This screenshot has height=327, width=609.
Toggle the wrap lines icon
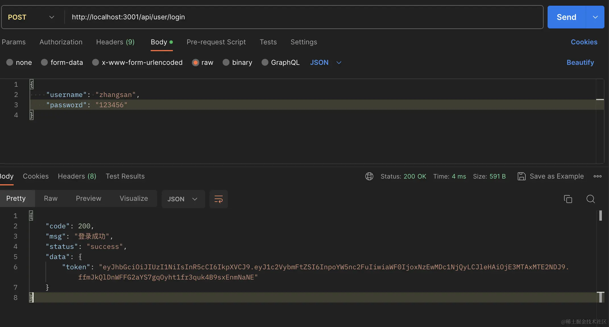pyautogui.click(x=218, y=199)
